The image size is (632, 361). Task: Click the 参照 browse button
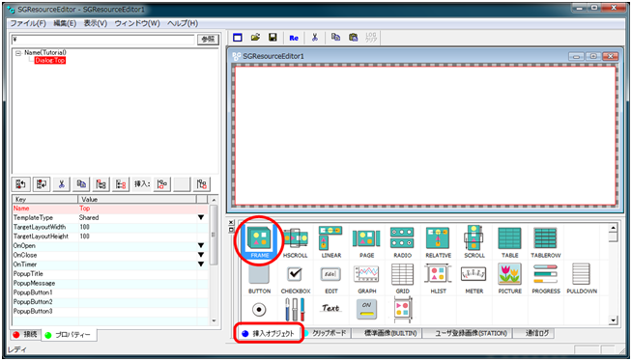coord(208,39)
